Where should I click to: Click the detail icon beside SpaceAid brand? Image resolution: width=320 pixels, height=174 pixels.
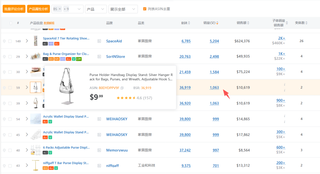coord(99,41)
